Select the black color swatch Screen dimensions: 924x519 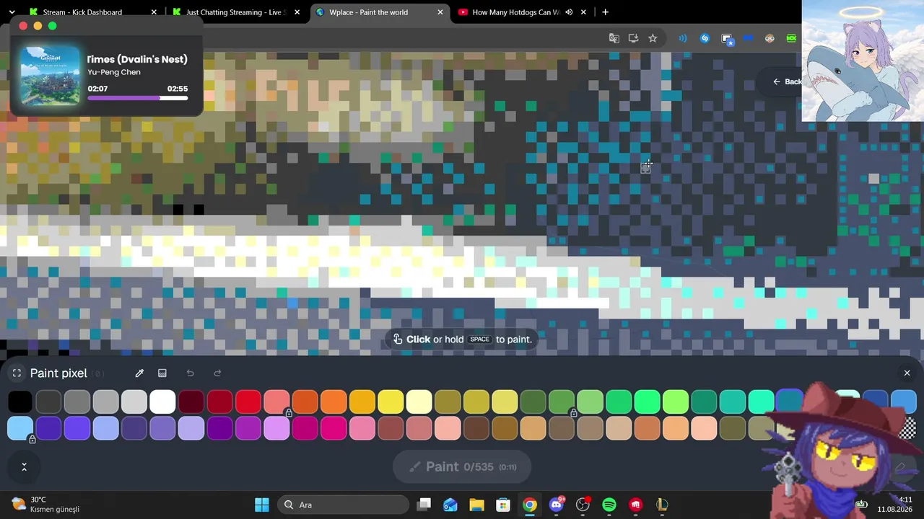20,402
